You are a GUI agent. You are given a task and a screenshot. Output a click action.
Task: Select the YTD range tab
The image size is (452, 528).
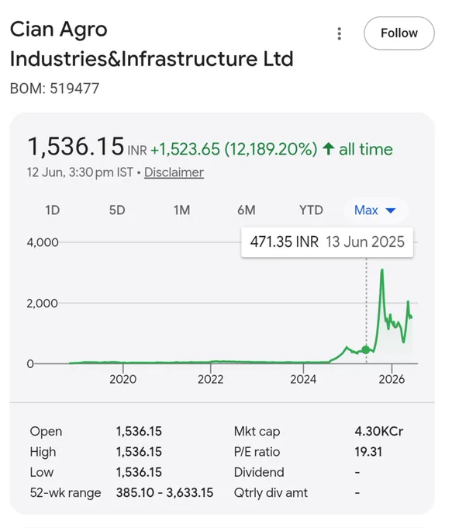click(x=311, y=210)
